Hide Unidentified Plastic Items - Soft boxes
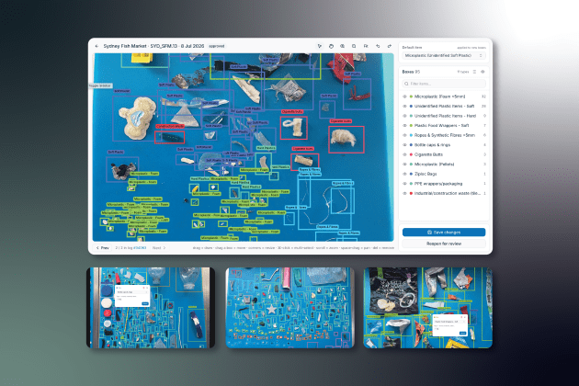Screen dimensions: 579x386 pos(404,106)
